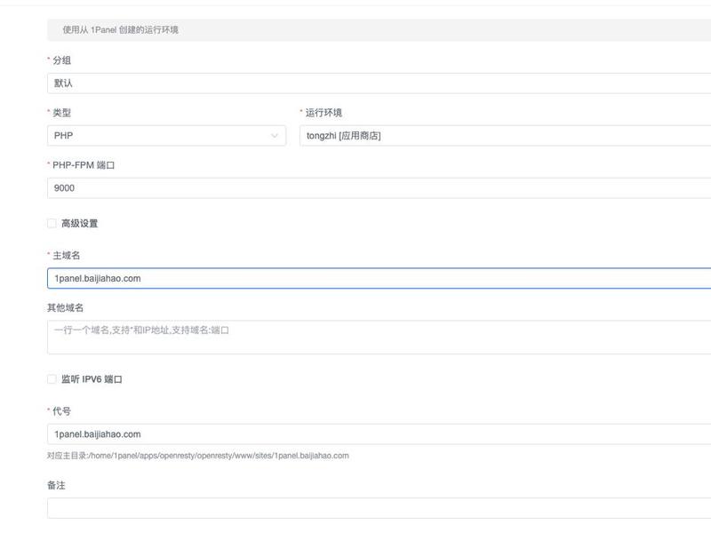Screen dimensions: 711x533
Task: Click the chevron arrow in the PHP dropdown
Action: coord(275,136)
